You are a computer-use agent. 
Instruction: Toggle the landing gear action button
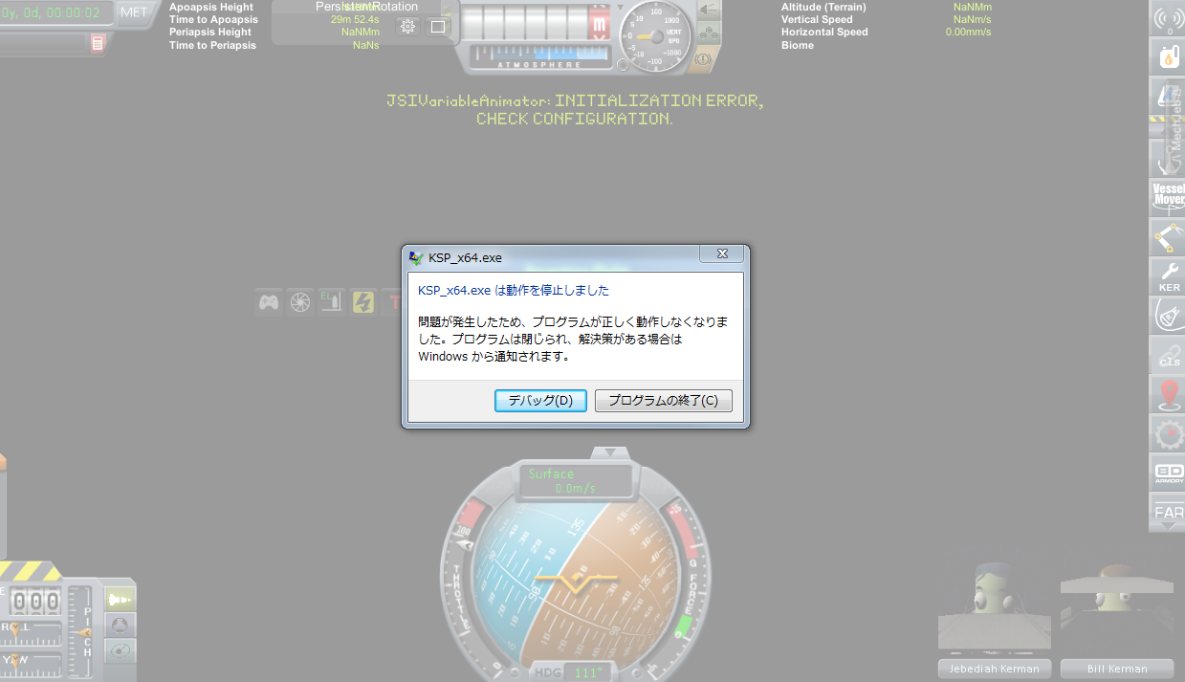tap(709, 34)
